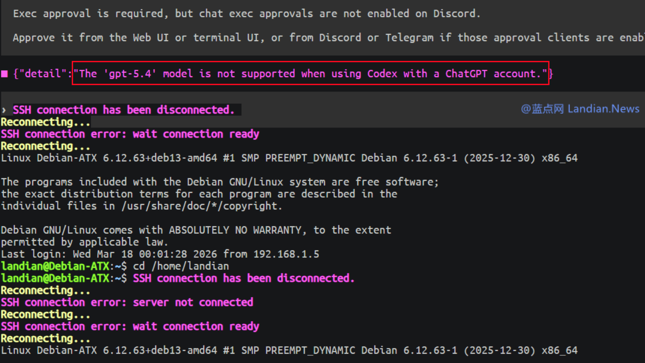Viewport: 645px width, 363px height.
Task: Click the "Last login: Wed Mar 18" line
Action: (160, 254)
